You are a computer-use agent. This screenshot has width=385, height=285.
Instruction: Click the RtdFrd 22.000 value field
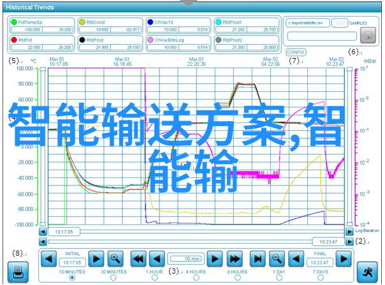(27, 47)
